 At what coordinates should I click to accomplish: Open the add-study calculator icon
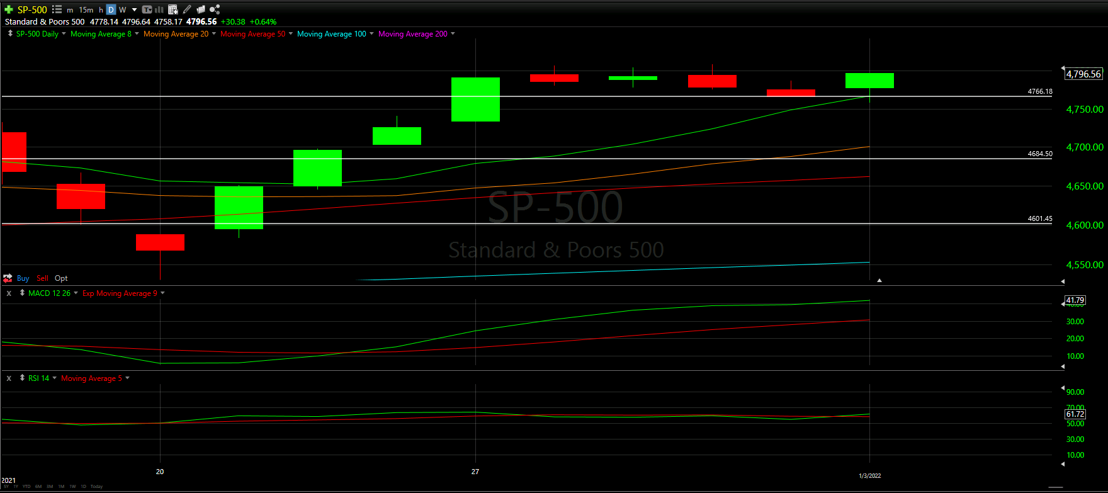click(172, 9)
